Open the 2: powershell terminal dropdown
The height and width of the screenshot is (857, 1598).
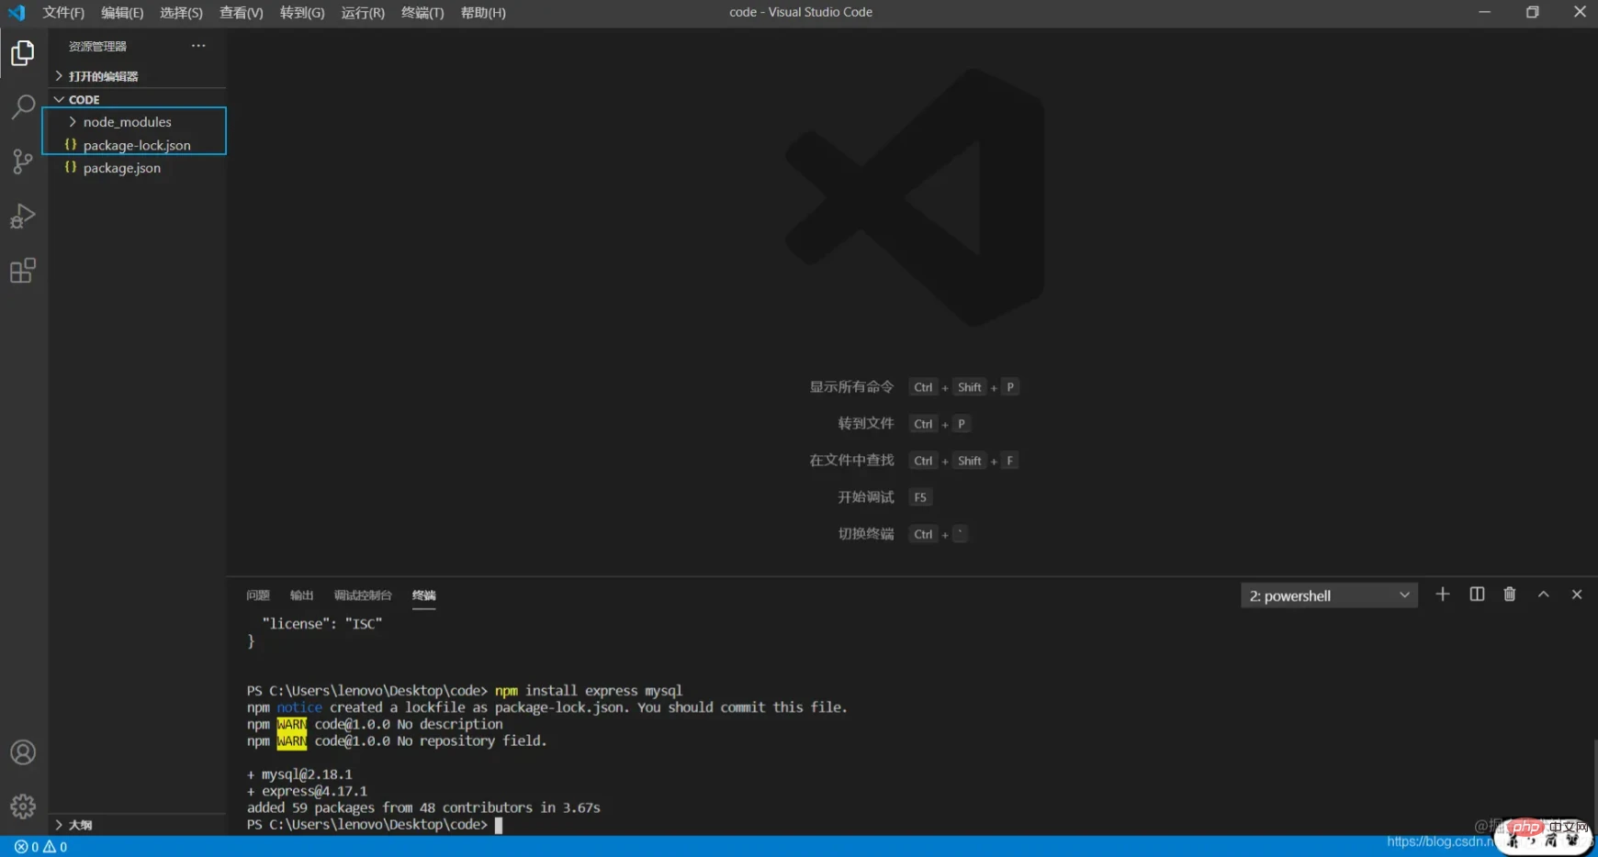(1329, 595)
